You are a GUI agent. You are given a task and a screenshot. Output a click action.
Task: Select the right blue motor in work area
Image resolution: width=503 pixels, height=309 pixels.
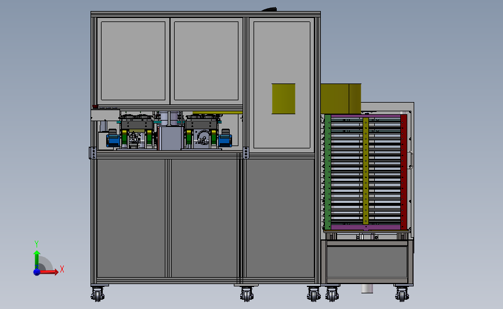[x=225, y=140]
